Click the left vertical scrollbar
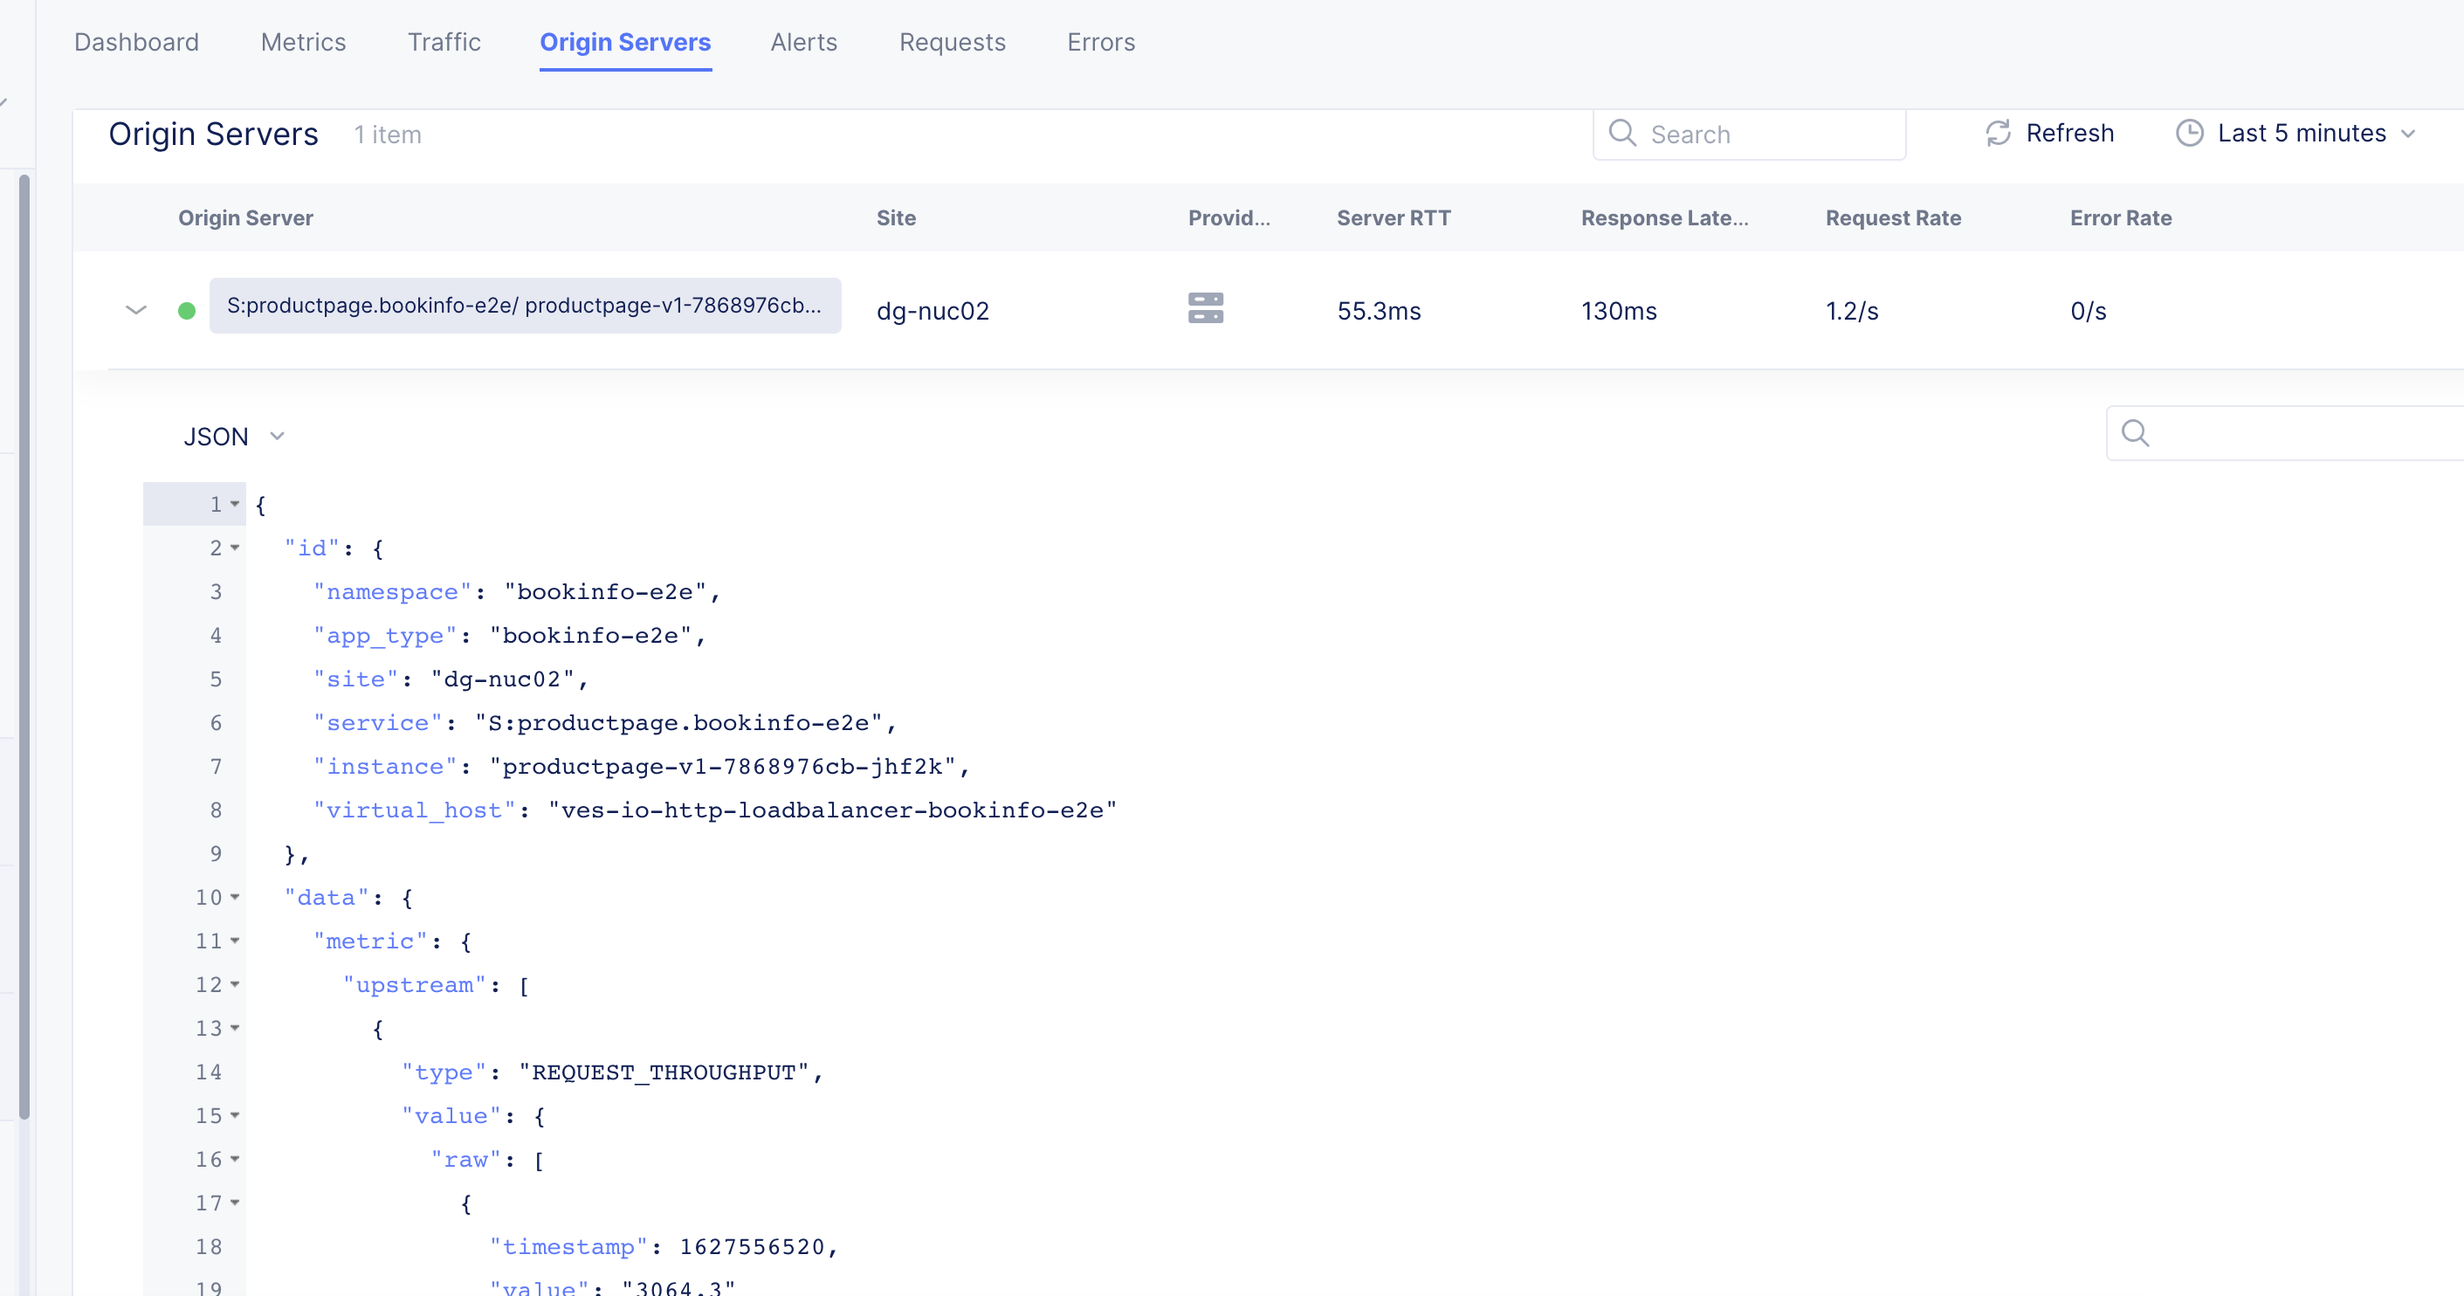2464x1296 pixels. 24,645
